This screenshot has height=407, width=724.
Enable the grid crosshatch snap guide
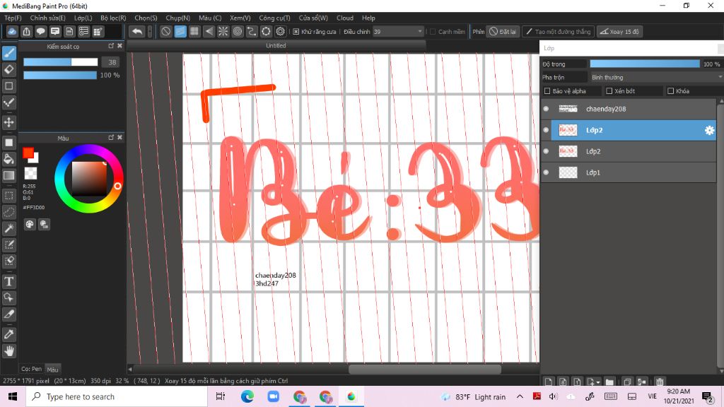[x=194, y=31]
